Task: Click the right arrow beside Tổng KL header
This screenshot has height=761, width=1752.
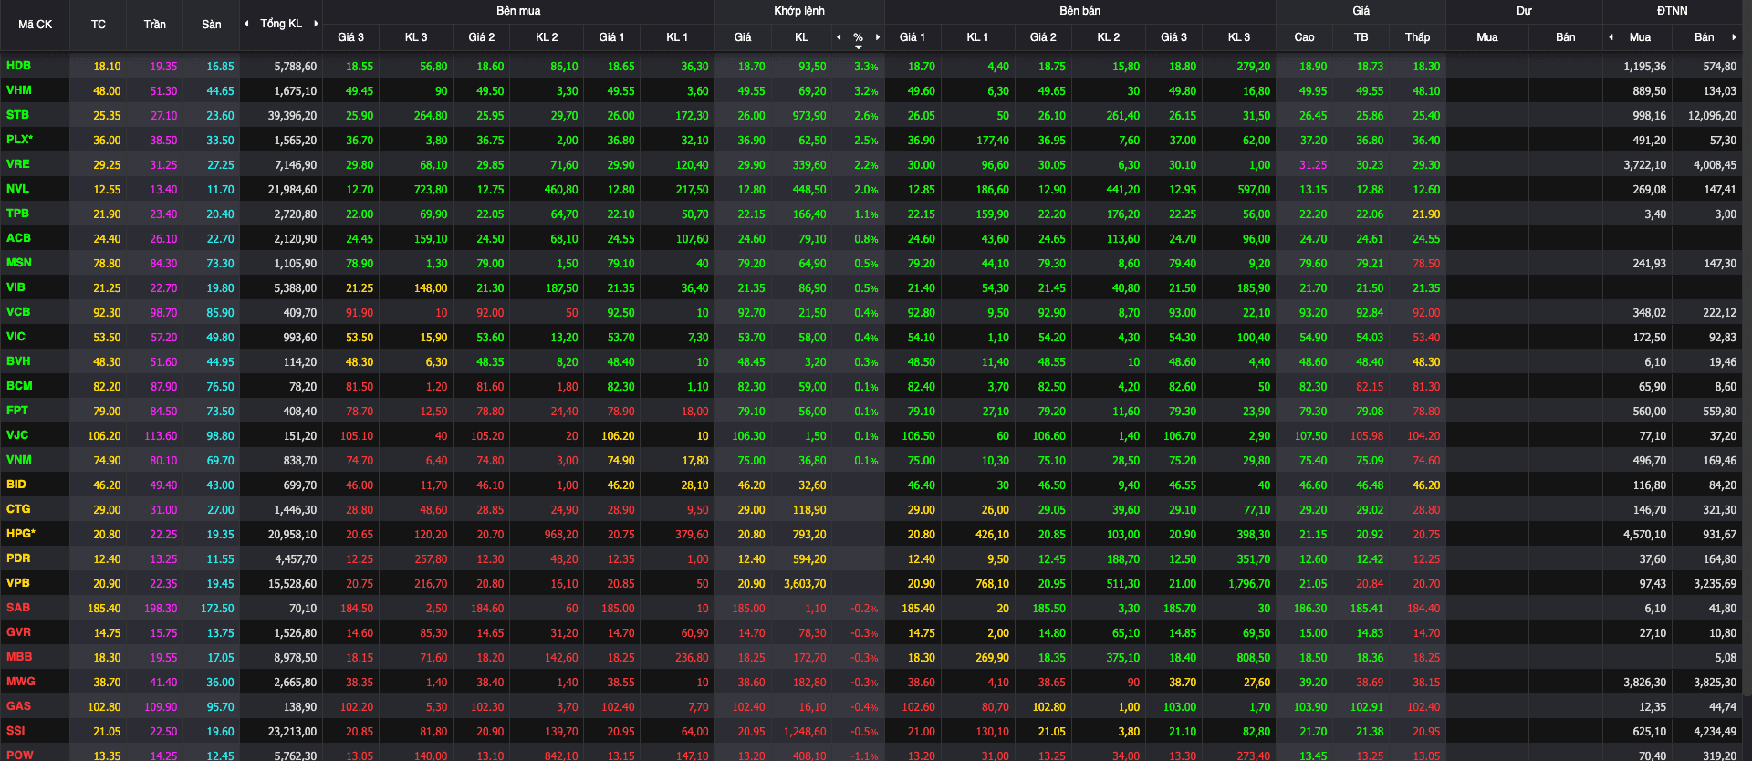Action: [316, 24]
